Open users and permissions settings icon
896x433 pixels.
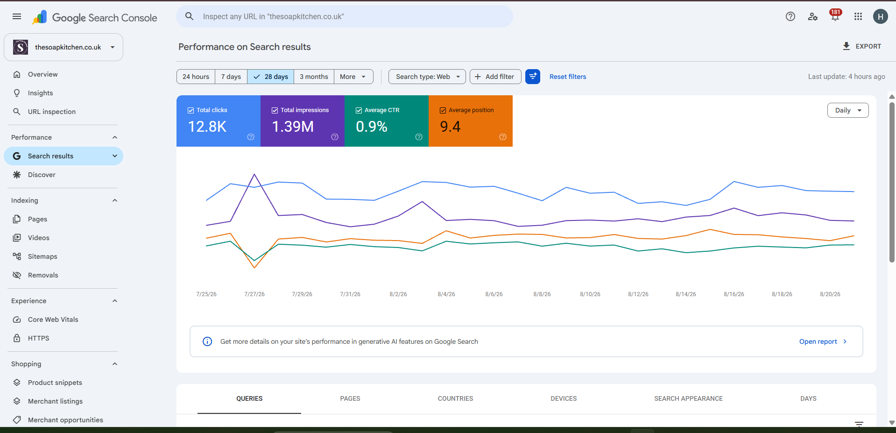(812, 16)
